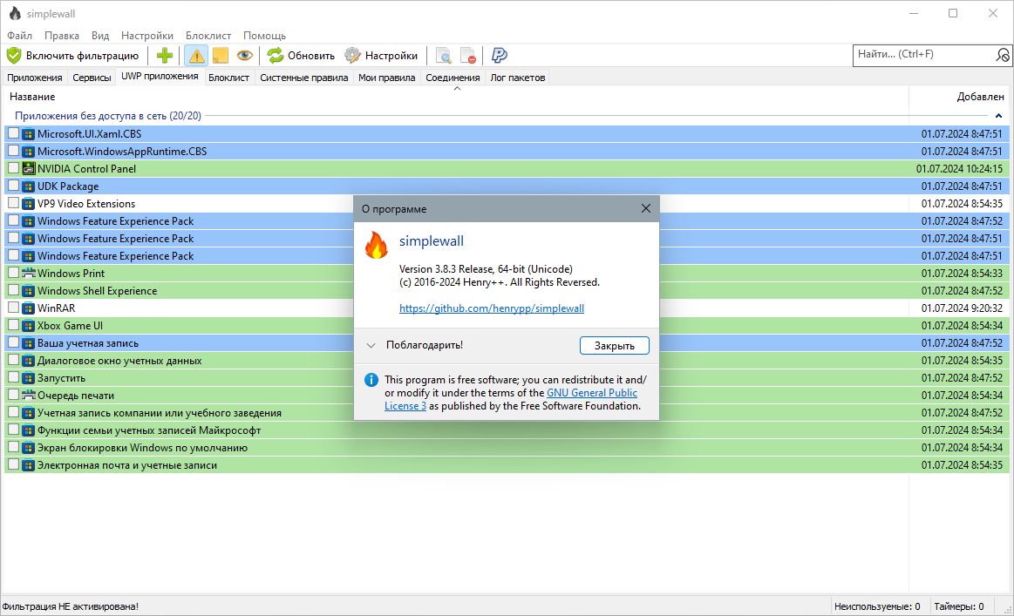Open the Вид menu

pos(100,36)
